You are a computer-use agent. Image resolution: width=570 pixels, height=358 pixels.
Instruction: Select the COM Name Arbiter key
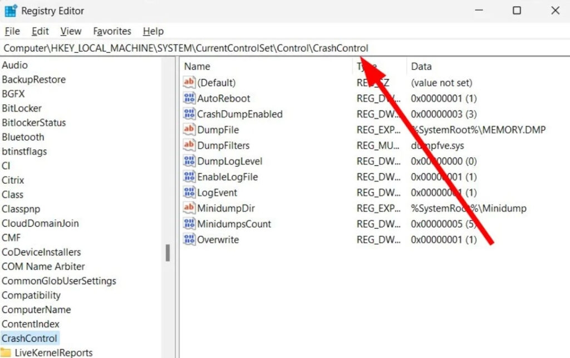(43, 266)
